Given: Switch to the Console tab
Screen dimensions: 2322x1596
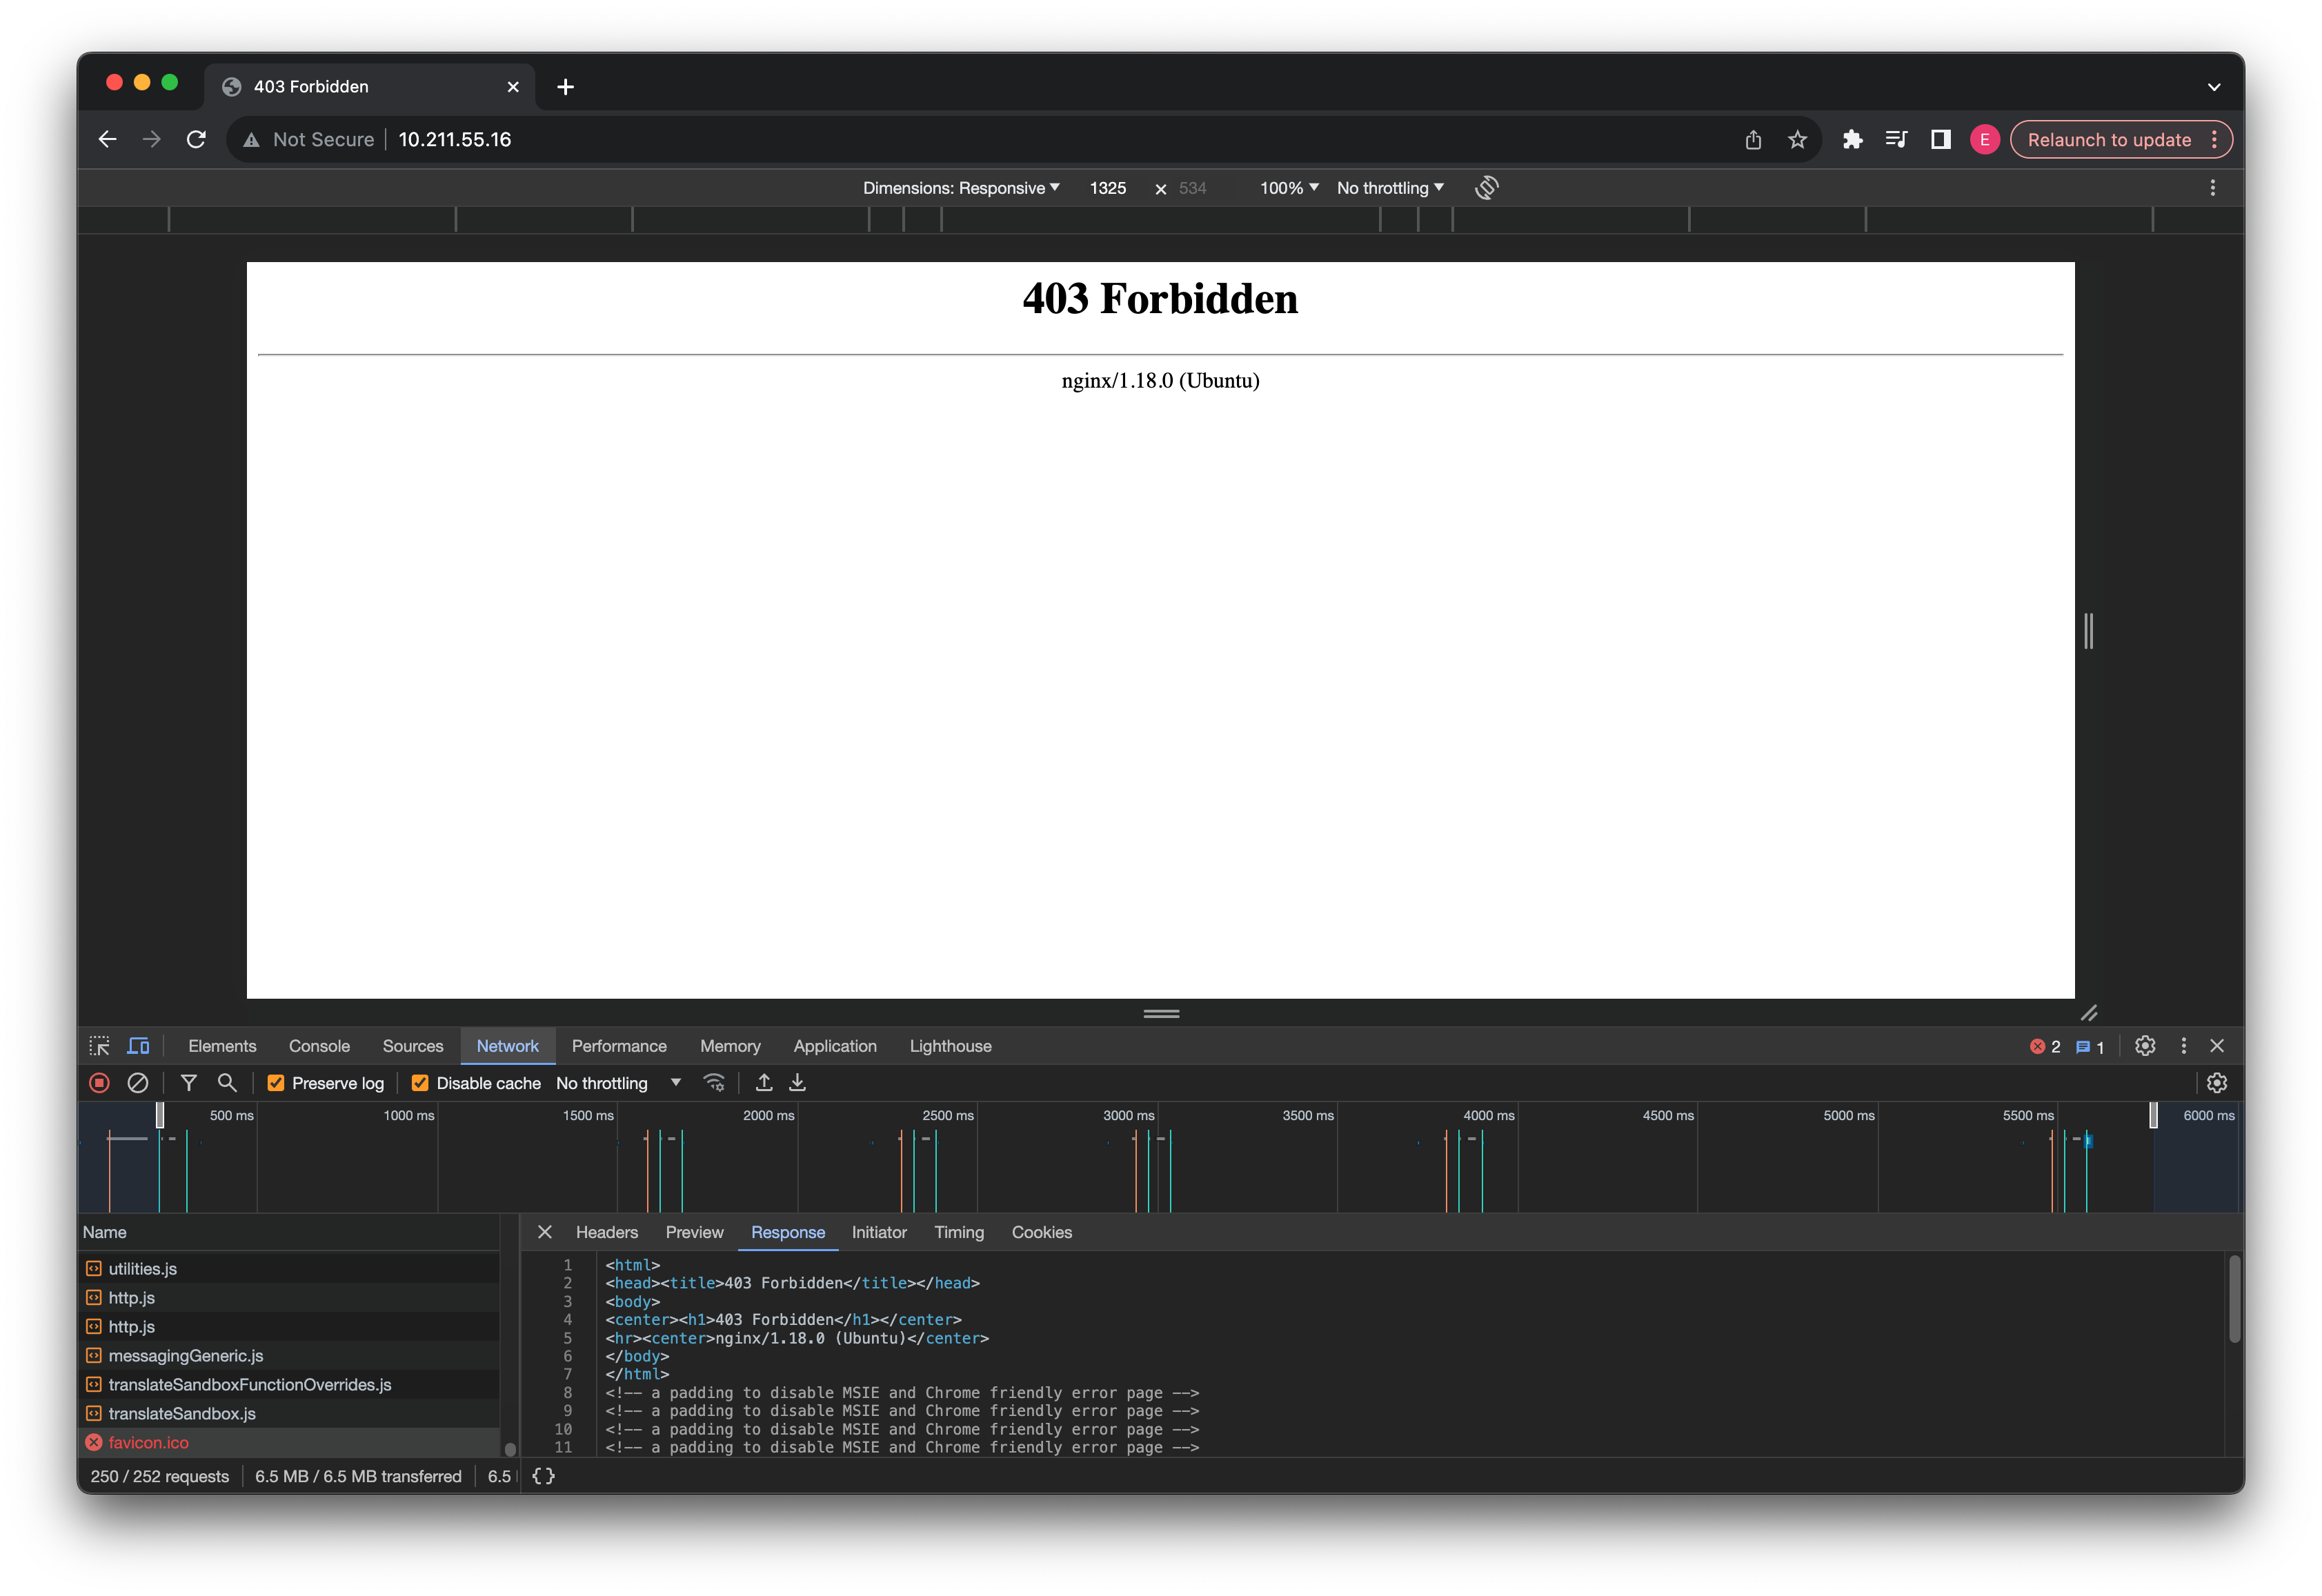Looking at the screenshot, I should [x=319, y=1046].
